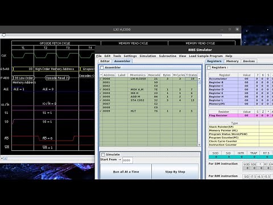273x205 pixels.
Task: Switch to the Devices tab
Action: click(249, 61)
